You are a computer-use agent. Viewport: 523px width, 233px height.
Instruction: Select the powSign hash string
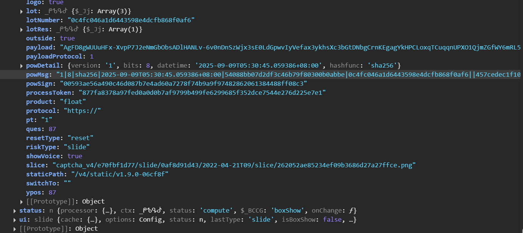(183, 83)
